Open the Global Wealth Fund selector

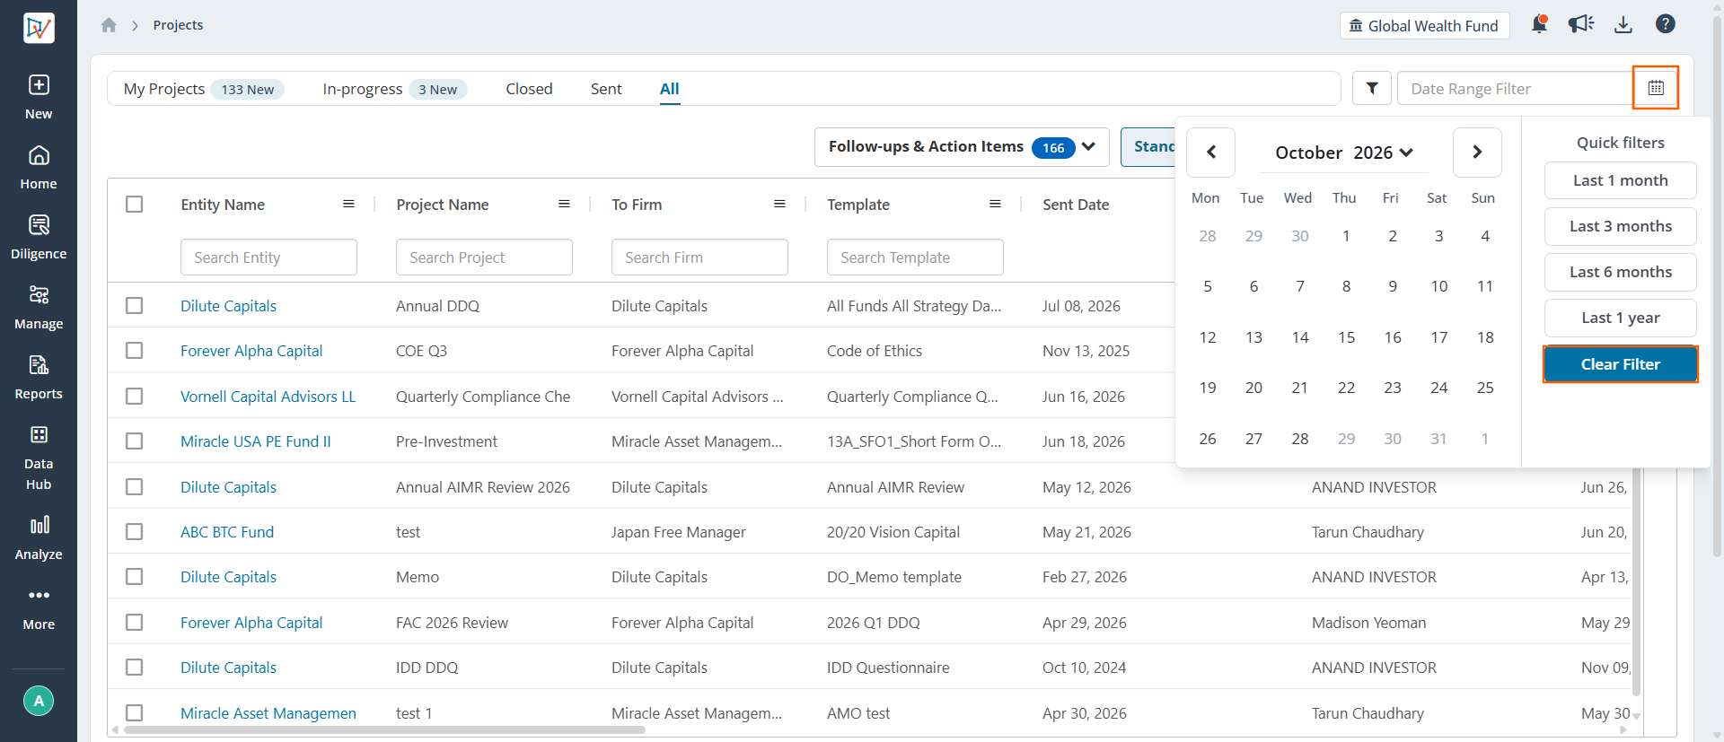pos(1424,25)
